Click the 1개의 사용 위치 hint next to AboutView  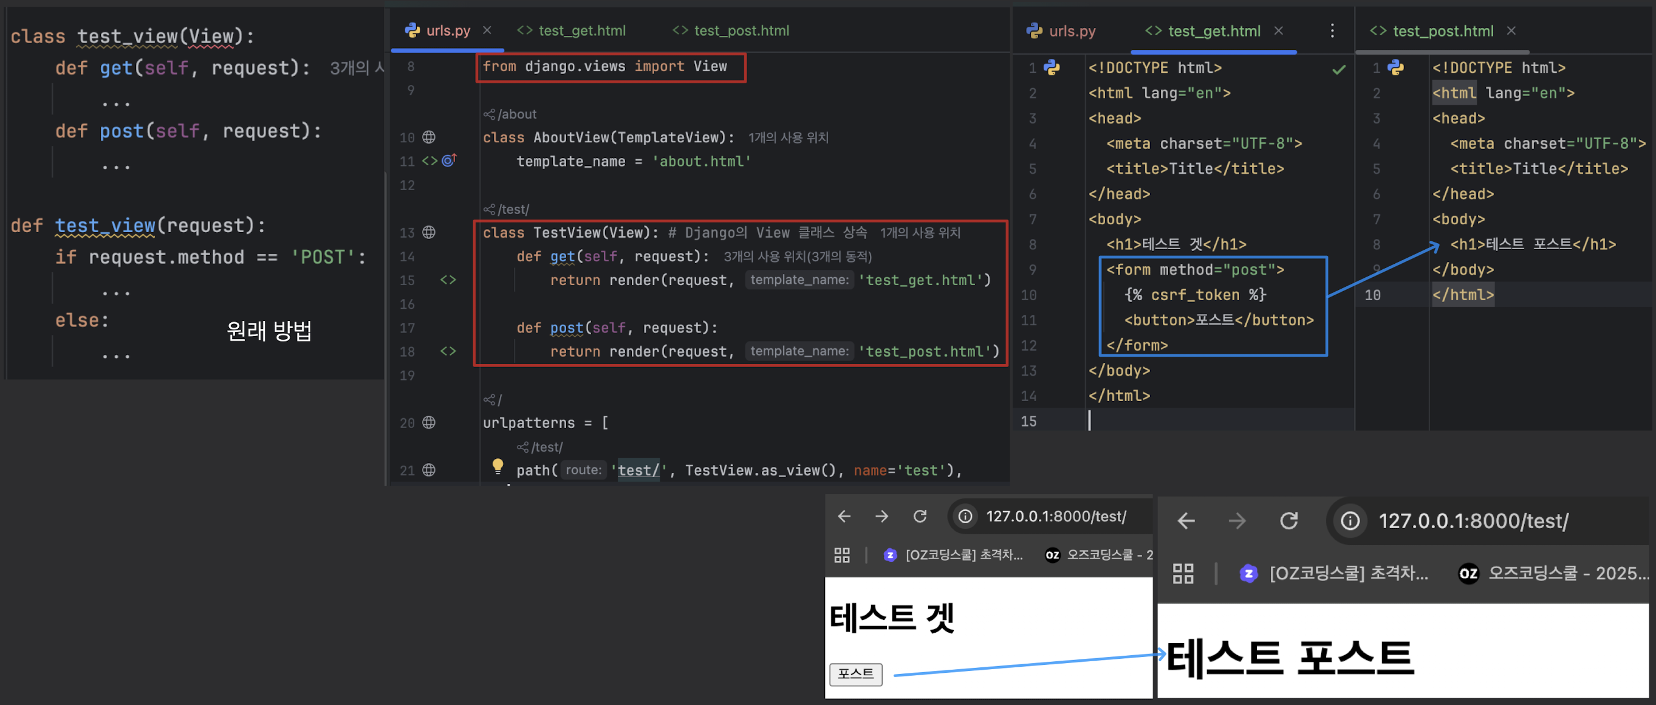(788, 137)
